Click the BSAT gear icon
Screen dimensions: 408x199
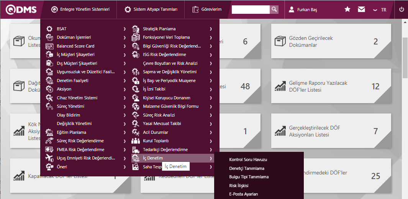(x=49, y=29)
